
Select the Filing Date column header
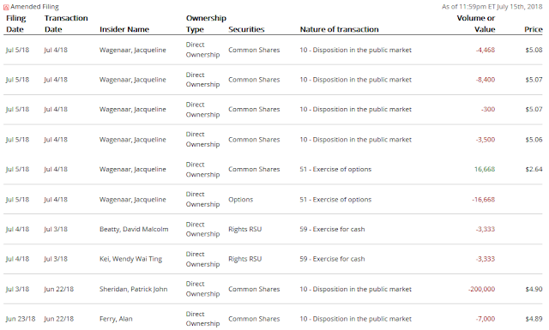[16, 23]
